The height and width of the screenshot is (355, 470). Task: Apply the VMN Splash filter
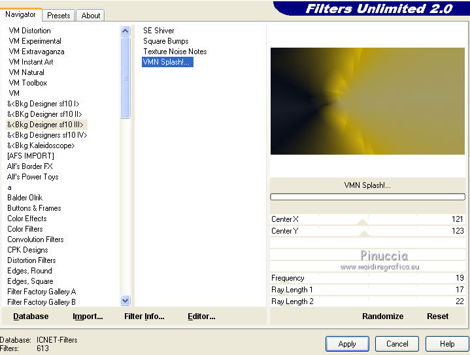click(347, 344)
